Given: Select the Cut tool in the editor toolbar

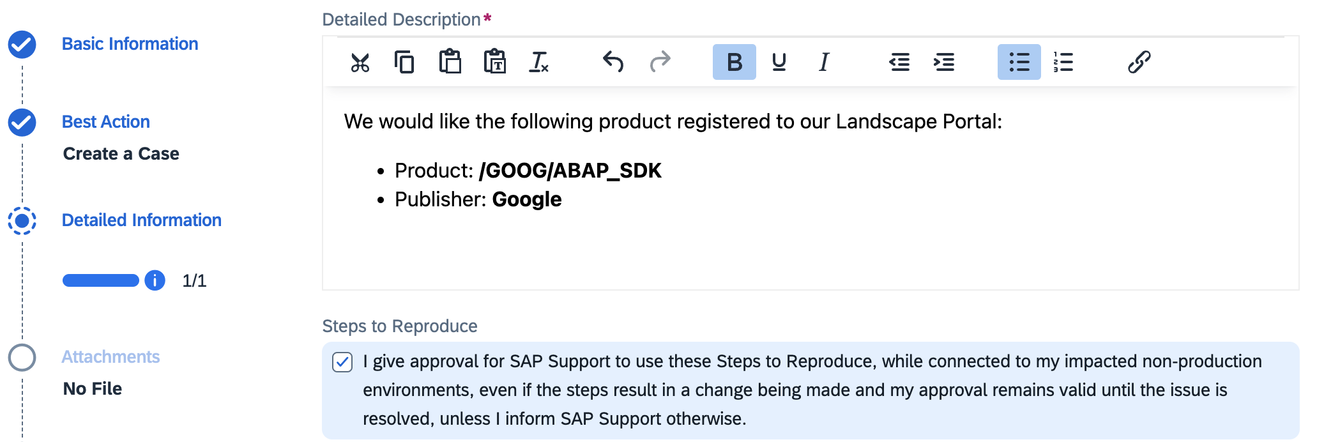Looking at the screenshot, I should 360,62.
